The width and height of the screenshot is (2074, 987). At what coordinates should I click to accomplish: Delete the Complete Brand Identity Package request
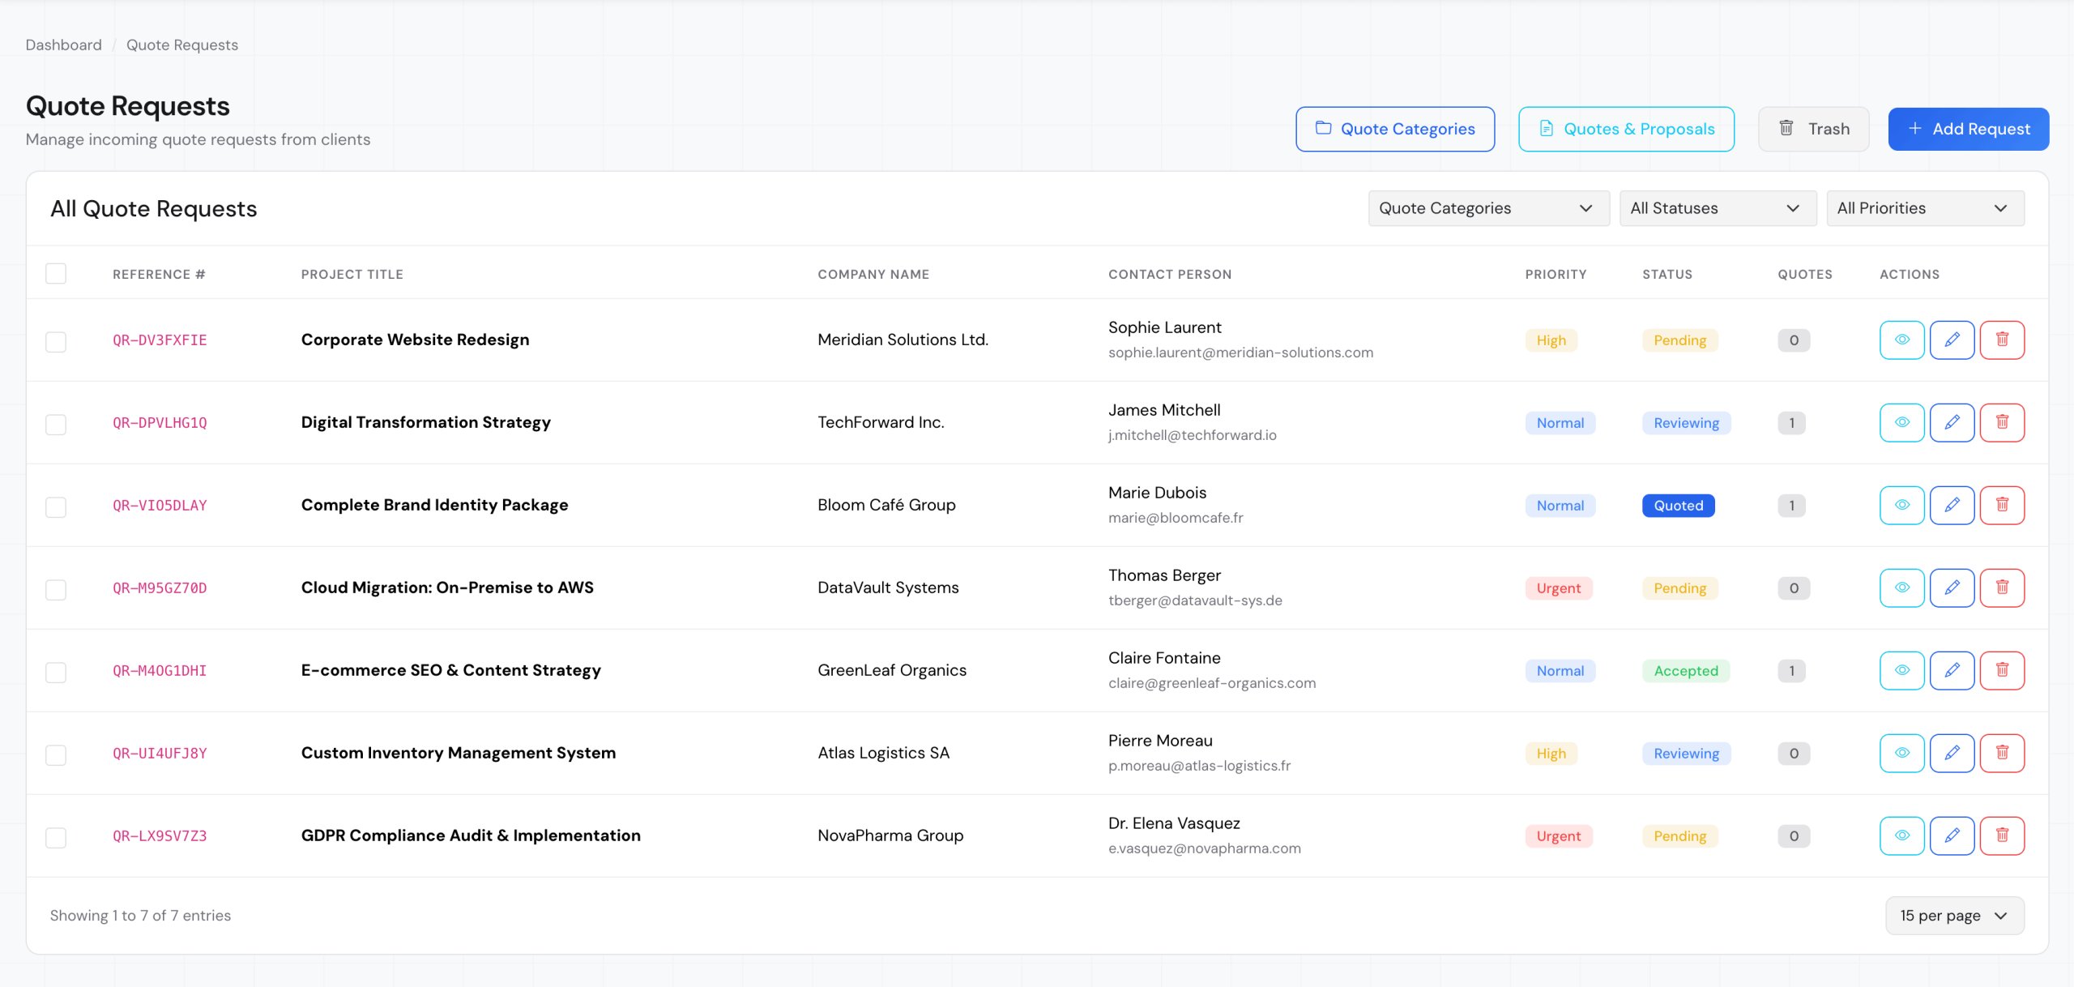[2001, 505]
